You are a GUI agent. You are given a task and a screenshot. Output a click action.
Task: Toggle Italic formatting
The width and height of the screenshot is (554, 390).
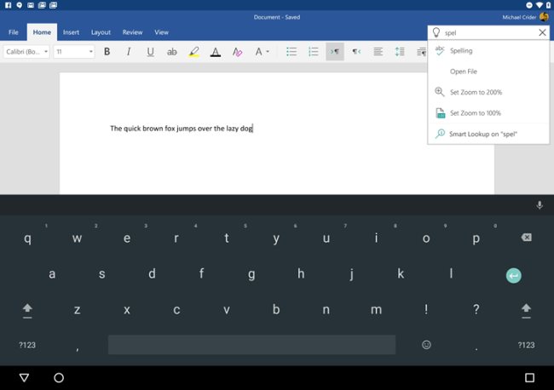[x=129, y=52]
